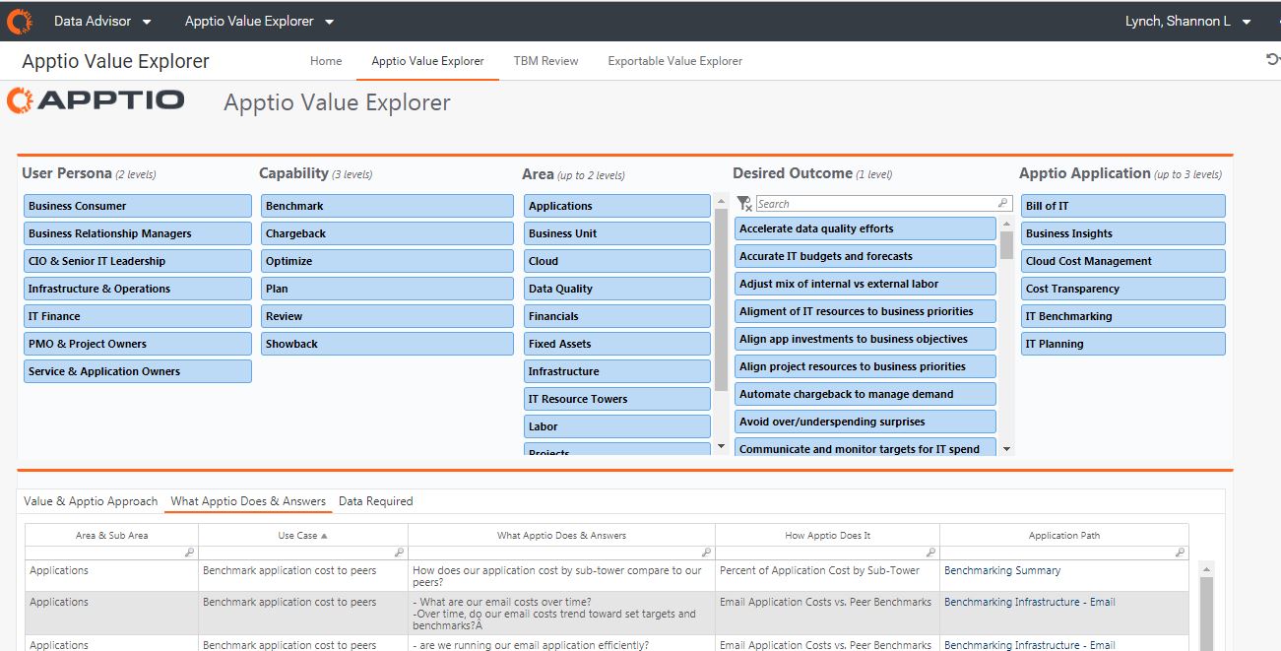Image resolution: width=1281 pixels, height=651 pixels.
Task: Select Business Insights application
Action: (1123, 233)
